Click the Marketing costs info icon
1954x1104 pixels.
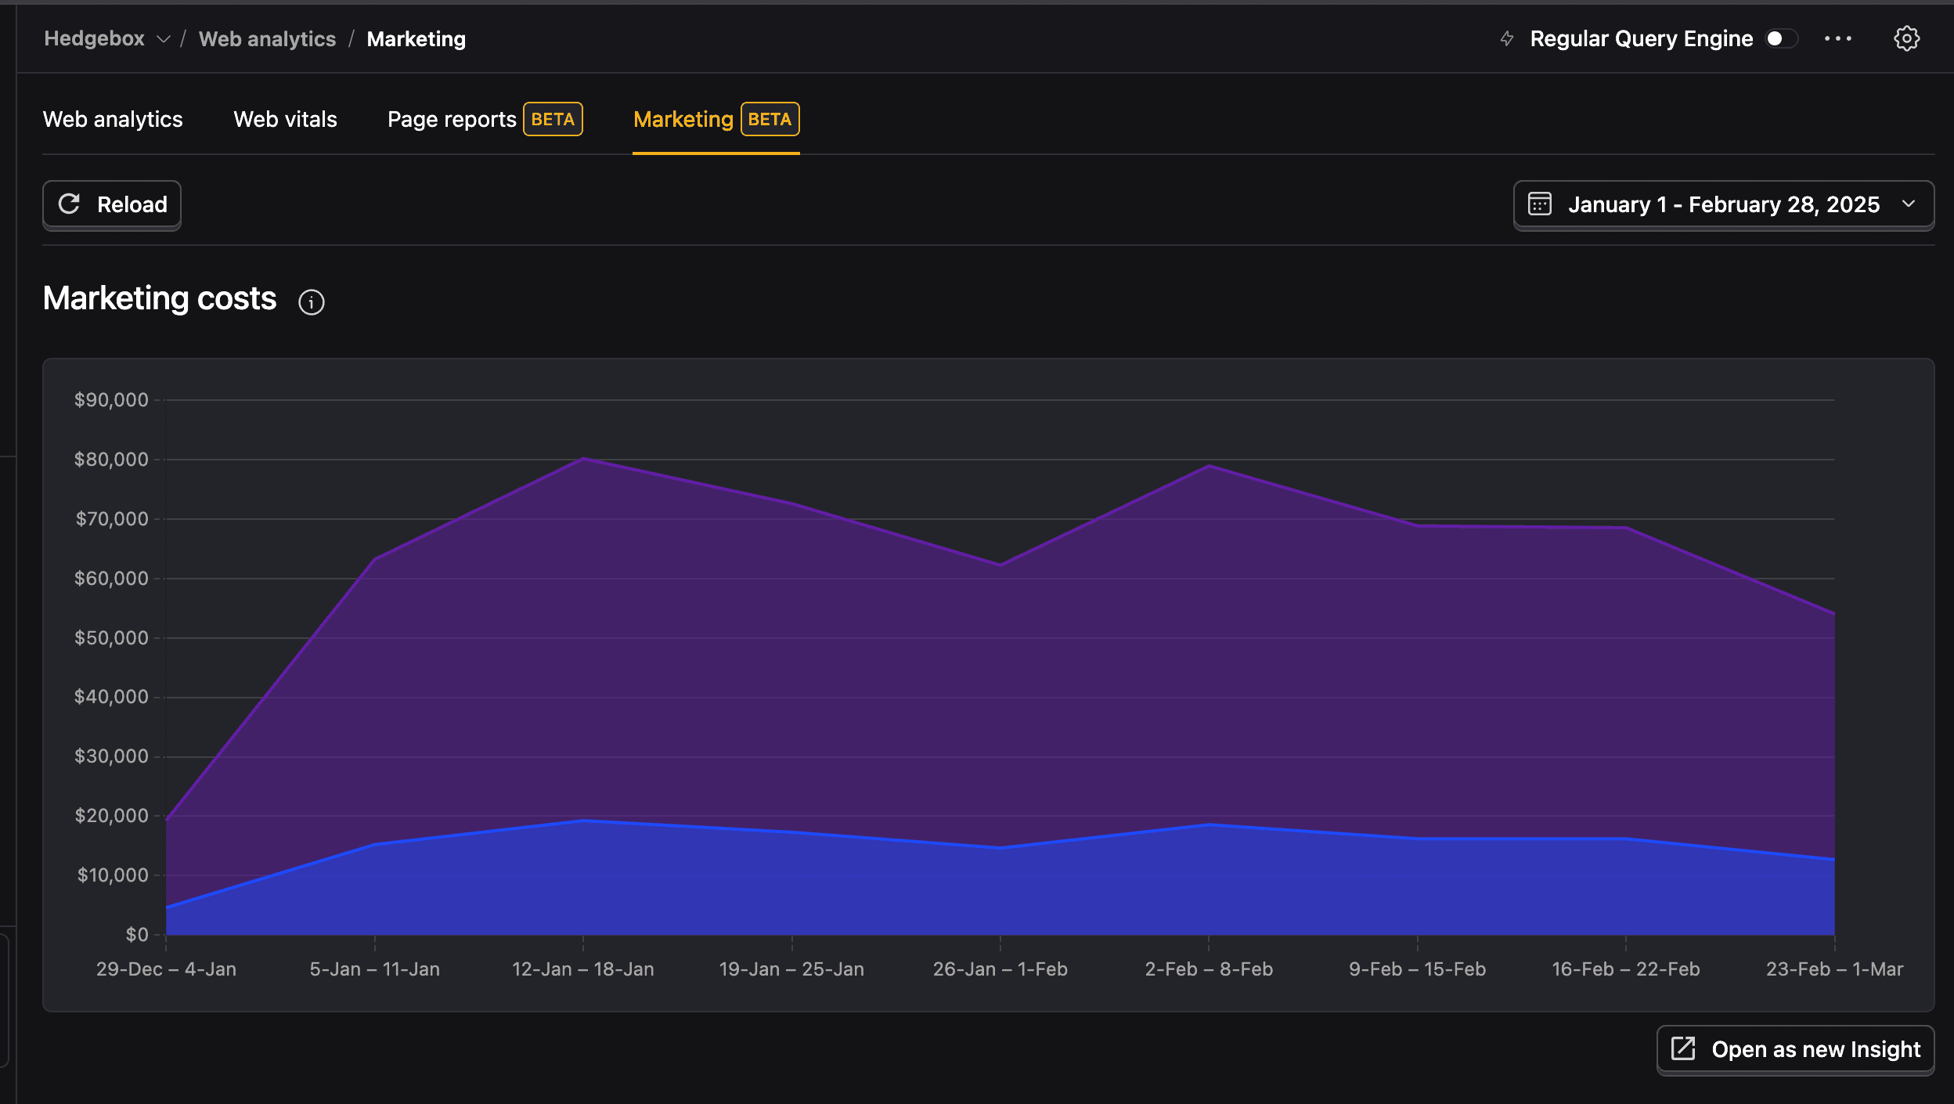click(311, 301)
